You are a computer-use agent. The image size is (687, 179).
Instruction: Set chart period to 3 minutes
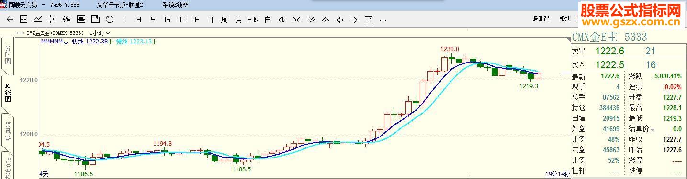point(138,20)
